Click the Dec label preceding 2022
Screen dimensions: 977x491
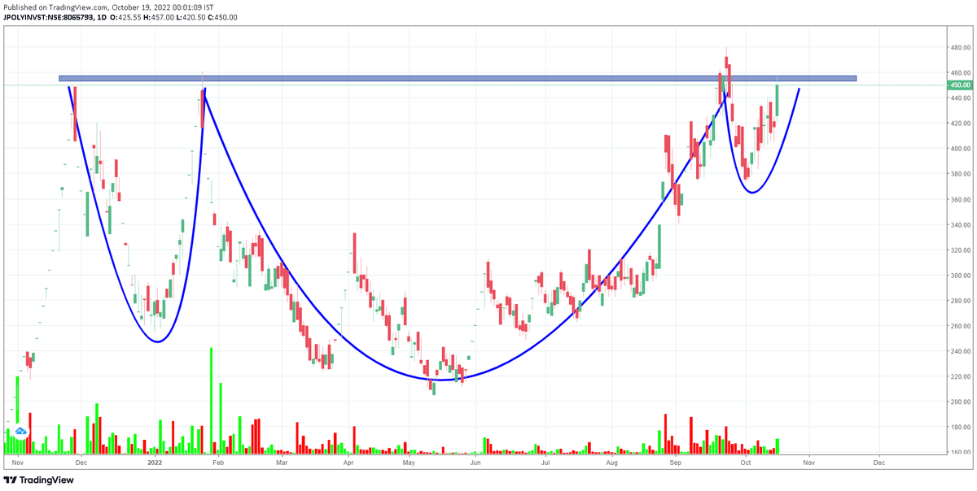click(x=81, y=462)
